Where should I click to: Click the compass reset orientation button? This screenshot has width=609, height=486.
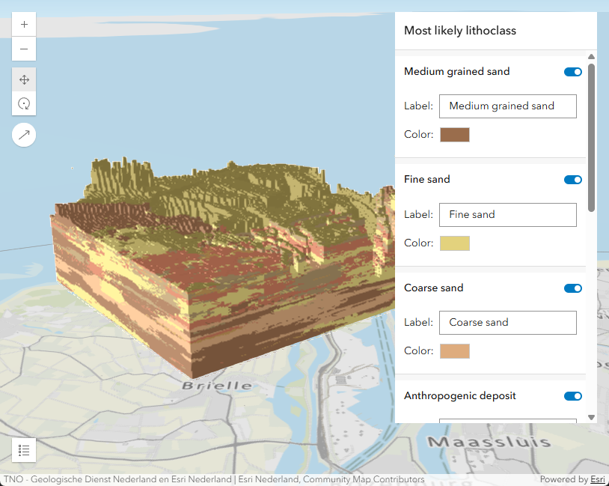point(24,135)
